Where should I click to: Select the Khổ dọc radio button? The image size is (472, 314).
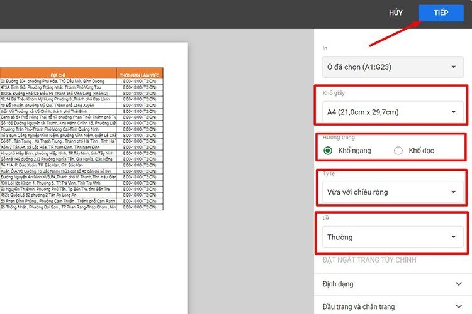(x=398, y=151)
